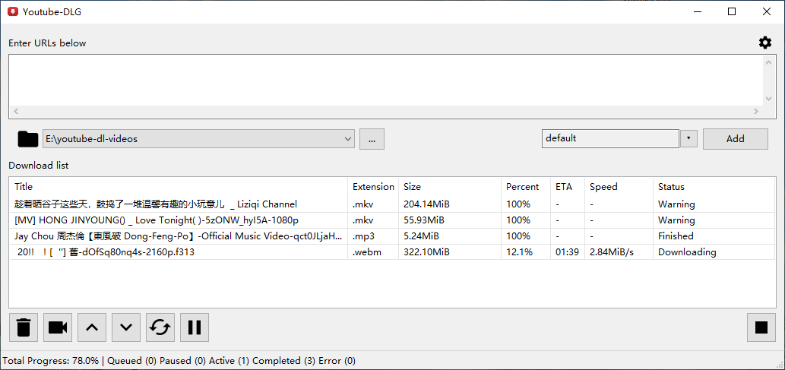
Task: Open the default format dropdown arrow
Action: coord(688,138)
